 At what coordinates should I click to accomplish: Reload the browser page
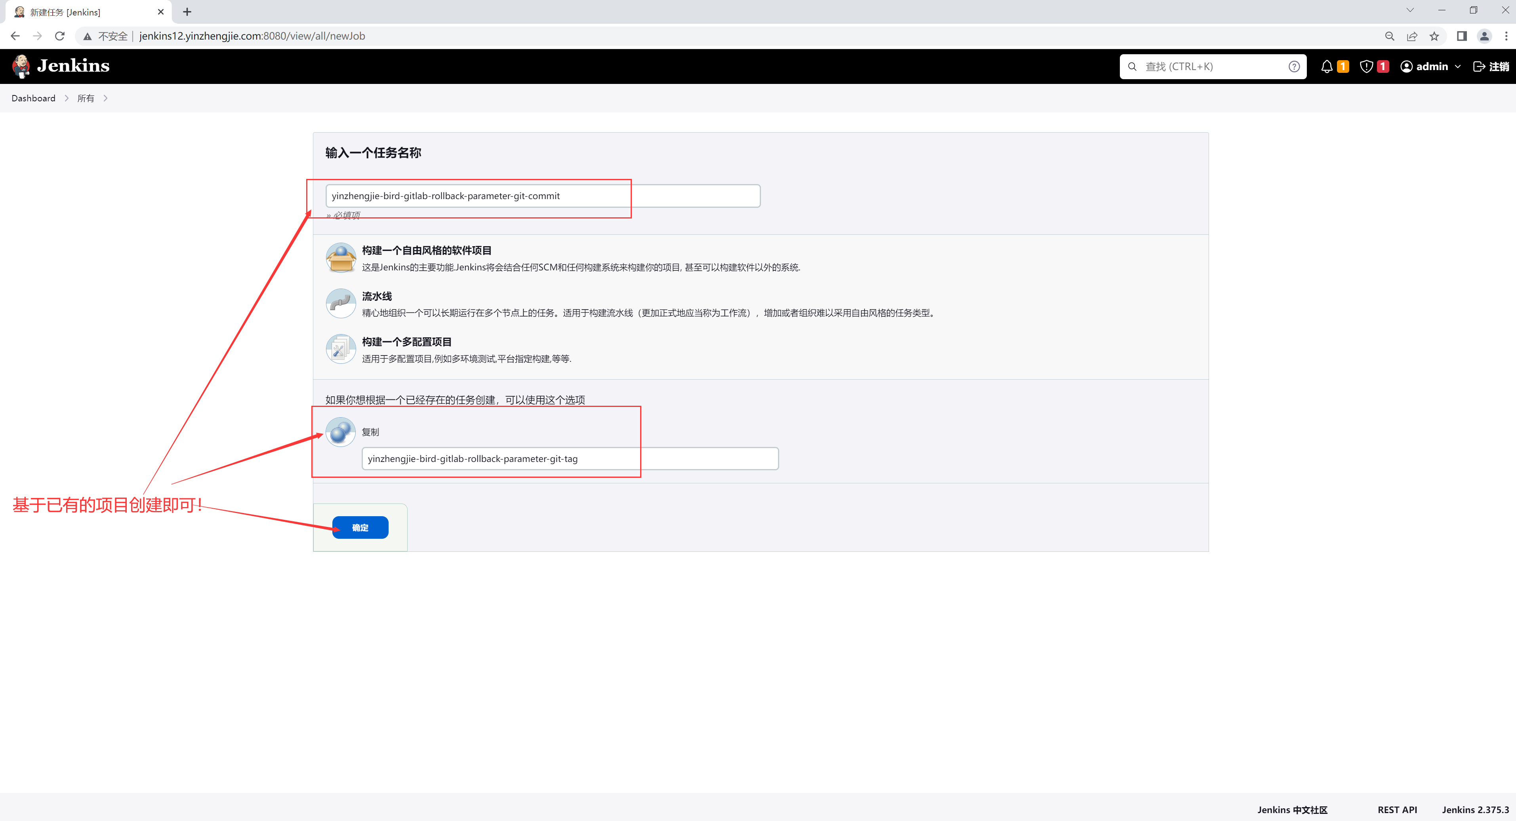(59, 36)
